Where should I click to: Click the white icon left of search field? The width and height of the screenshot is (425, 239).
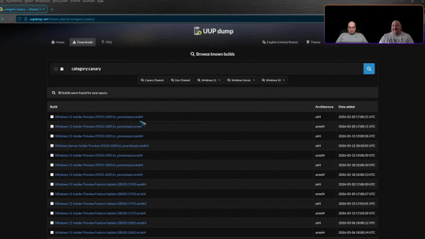click(x=62, y=69)
